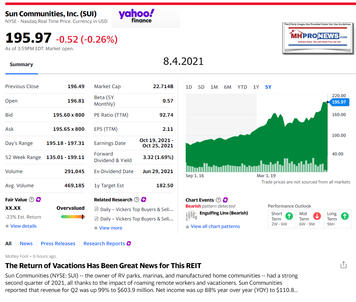
Task: Click the Long Term green up-arrow icon
Action: [x=345, y=216]
